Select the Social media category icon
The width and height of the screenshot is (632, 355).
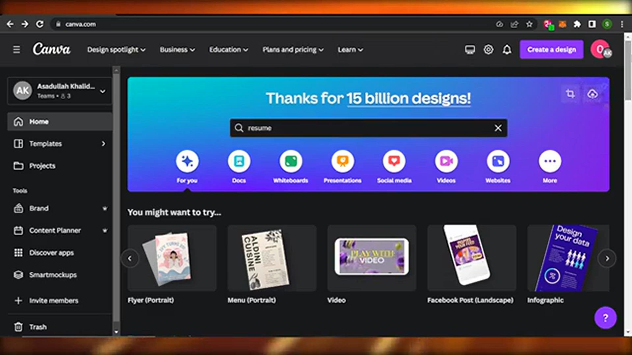(x=394, y=161)
